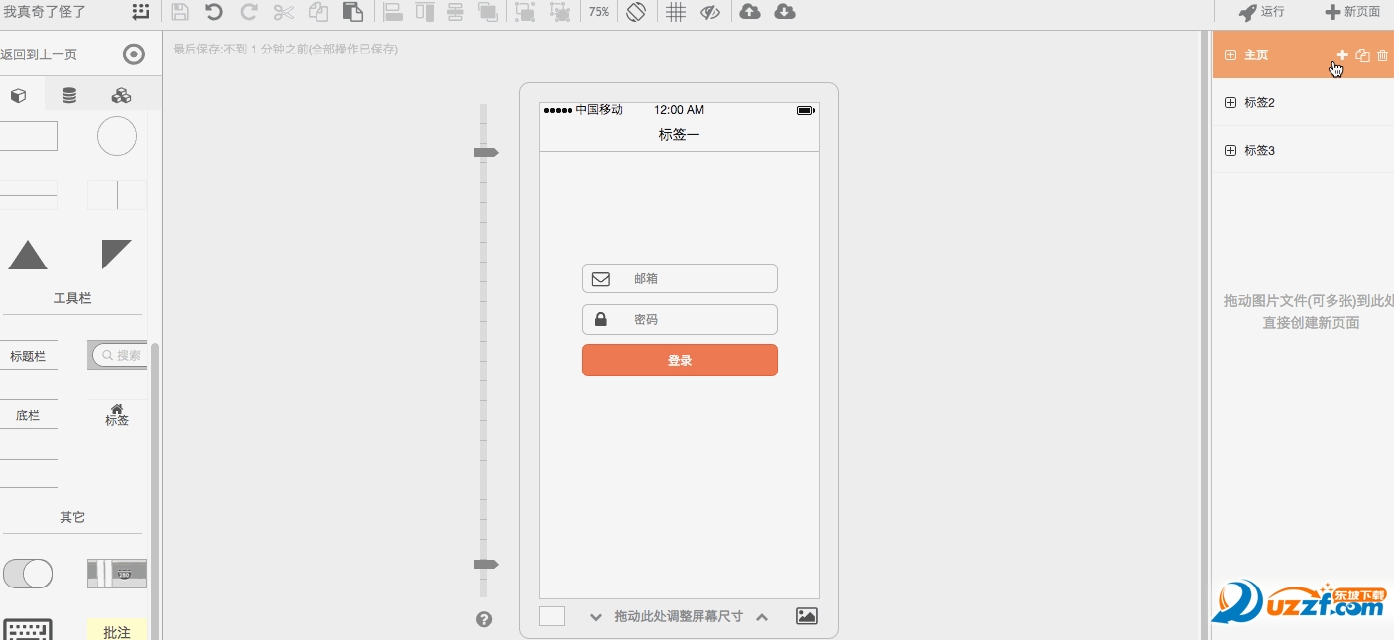The image size is (1394, 640).
Task: Expand the 主页 page tree node
Action: 1231,55
